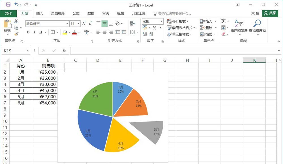Click the accounting currency format icon
The image size is (283, 164).
coord(145,28)
